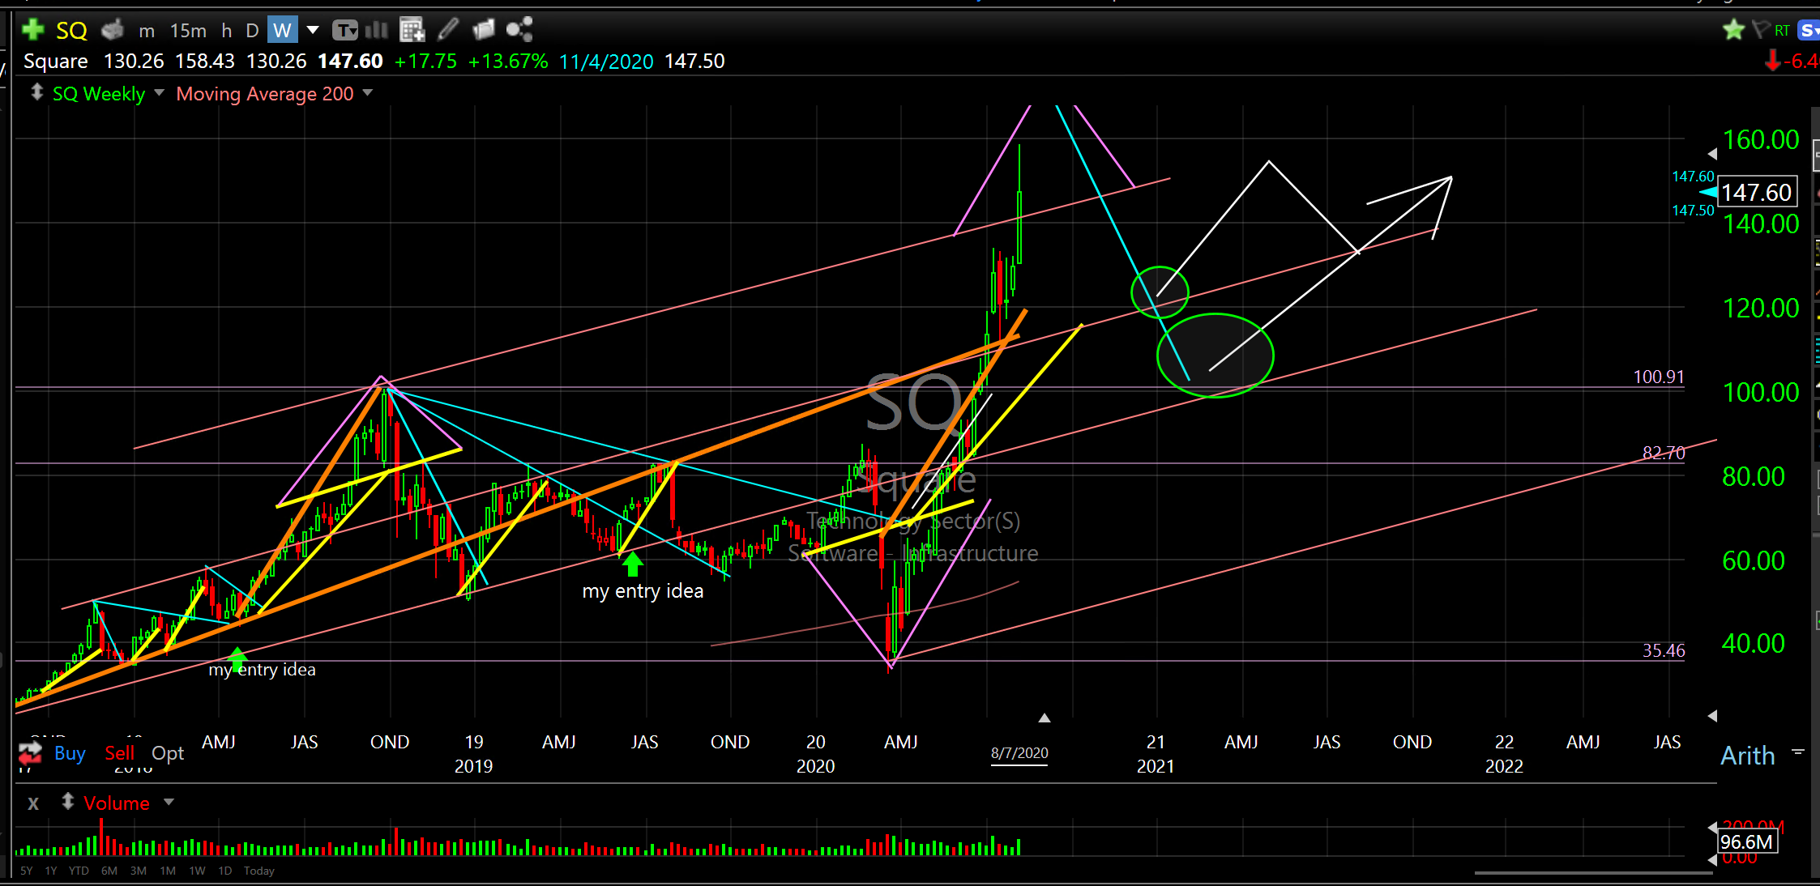Click the green plus add-symbol icon
This screenshot has height=886, width=1820.
[32, 30]
